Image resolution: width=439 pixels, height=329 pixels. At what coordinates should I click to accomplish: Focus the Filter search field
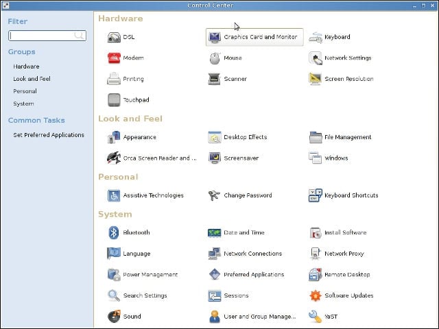click(x=47, y=36)
